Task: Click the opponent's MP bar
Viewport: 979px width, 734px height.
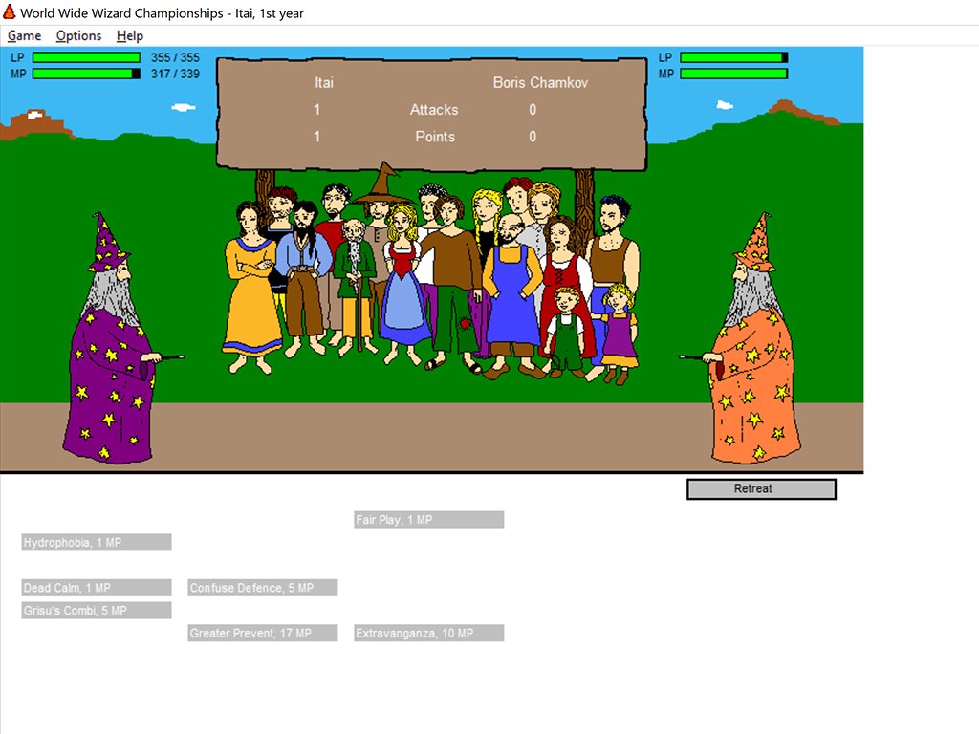Action: [733, 74]
